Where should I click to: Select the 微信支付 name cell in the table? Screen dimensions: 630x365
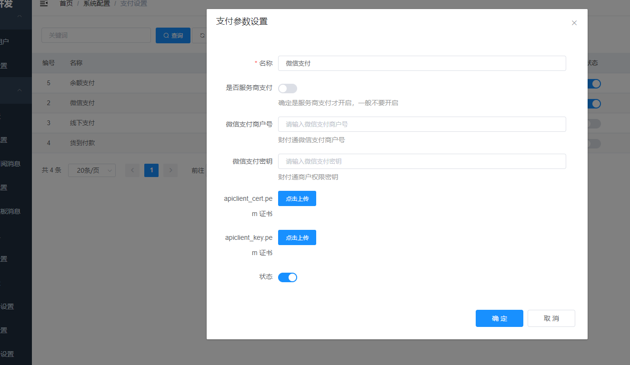pos(82,103)
